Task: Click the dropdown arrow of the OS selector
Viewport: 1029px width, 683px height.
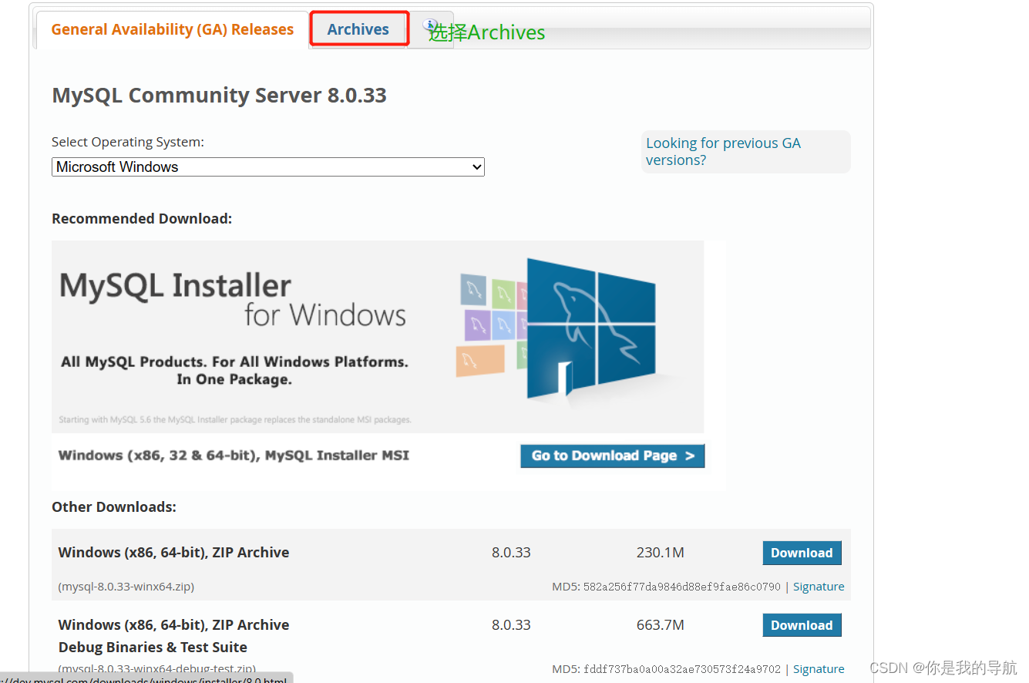Action: 476,167
